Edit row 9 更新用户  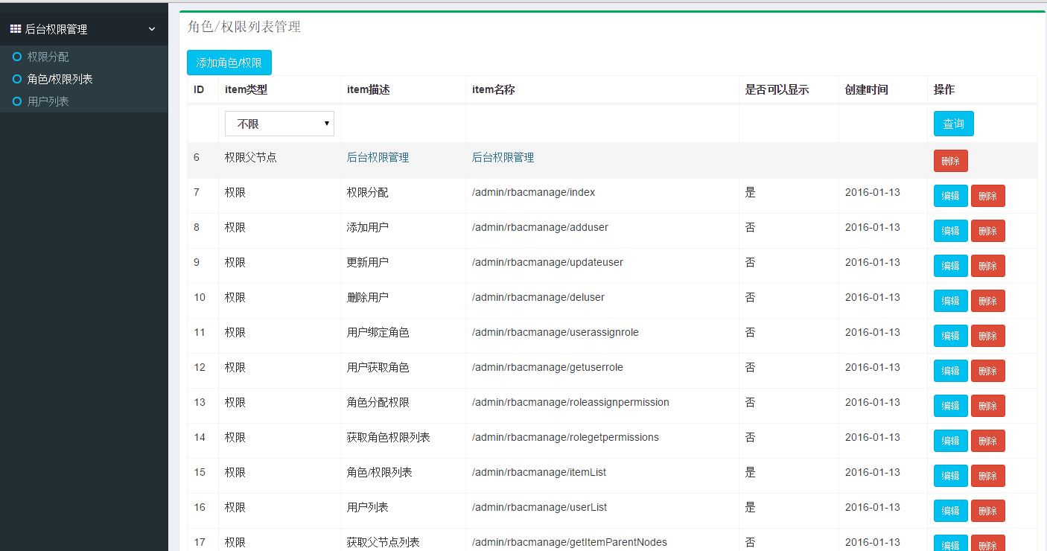[x=951, y=266]
